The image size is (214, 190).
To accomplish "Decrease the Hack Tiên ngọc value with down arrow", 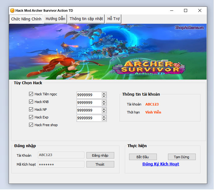I will click(x=104, y=96).
